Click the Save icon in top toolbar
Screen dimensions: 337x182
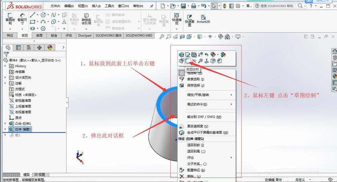tap(183, 6)
